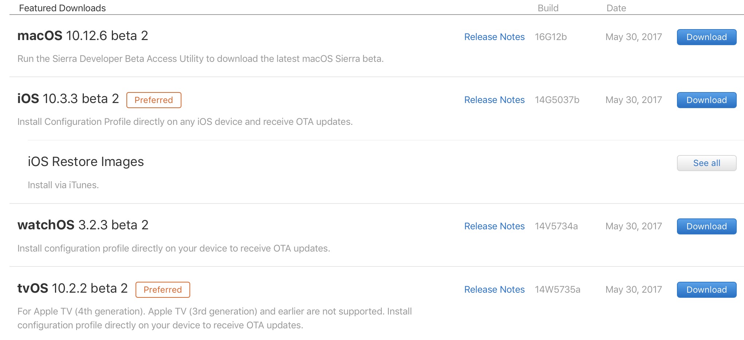744x340 pixels.
Task: Select the watchOS 3.2.3 beta 2 title
Action: click(83, 225)
